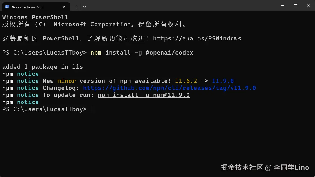Select the Windows PowerShell tab title
Viewport: 315px width, 177px height.
pyautogui.click(x=28, y=7)
